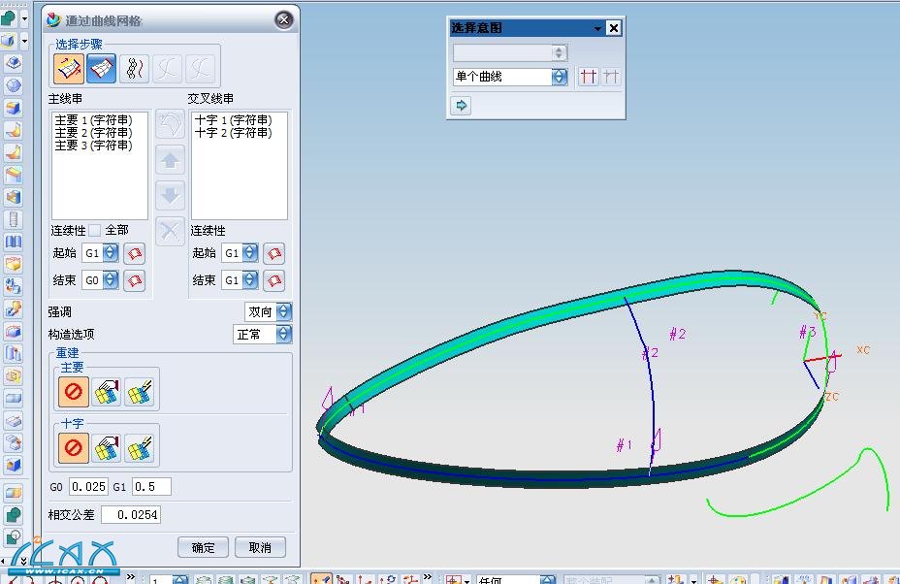This screenshot has height=584, width=900.
Task: Choose the advanced rebuild icon under 十字
Action: click(x=140, y=447)
